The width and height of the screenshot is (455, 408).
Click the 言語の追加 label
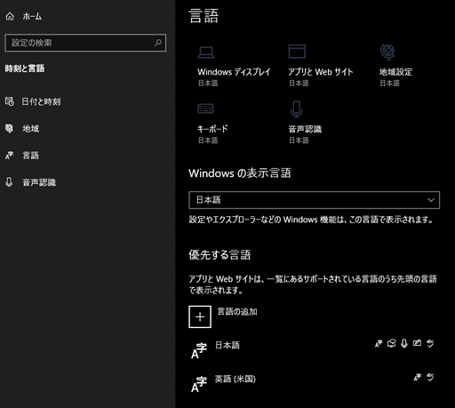[x=237, y=312]
